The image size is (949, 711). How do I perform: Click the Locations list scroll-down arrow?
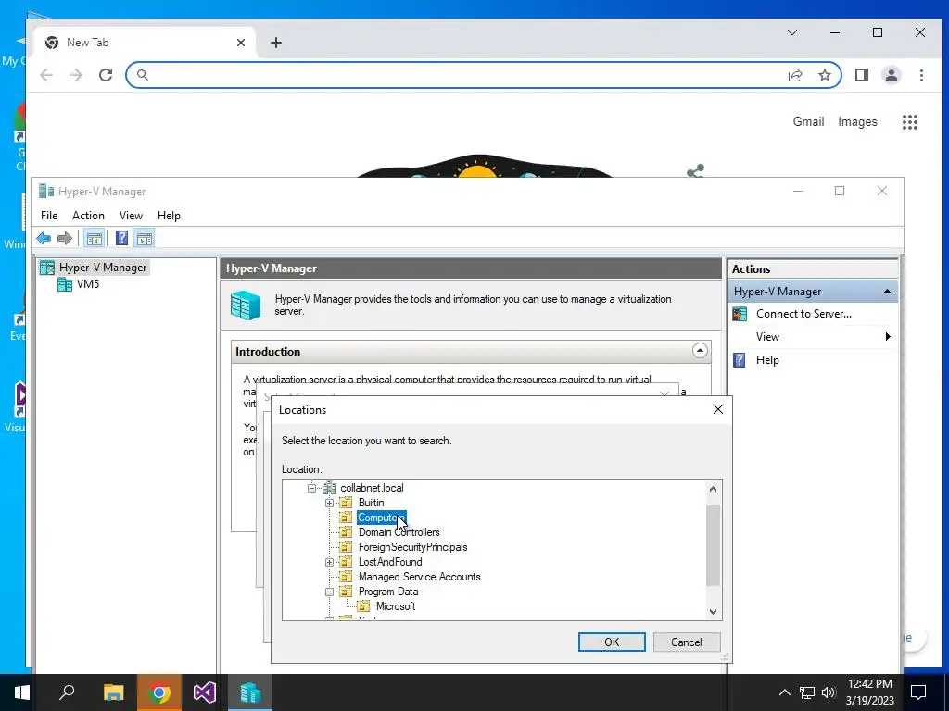pos(713,612)
